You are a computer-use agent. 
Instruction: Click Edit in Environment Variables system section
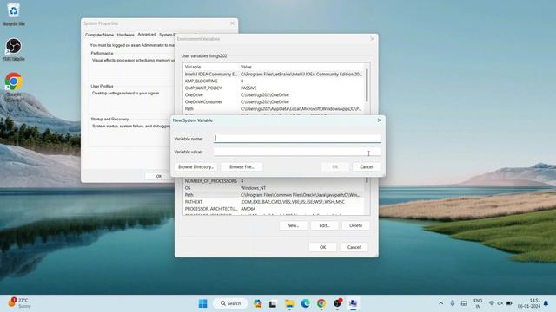click(324, 225)
